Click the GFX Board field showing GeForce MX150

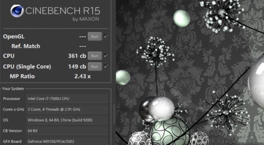pos(67,141)
